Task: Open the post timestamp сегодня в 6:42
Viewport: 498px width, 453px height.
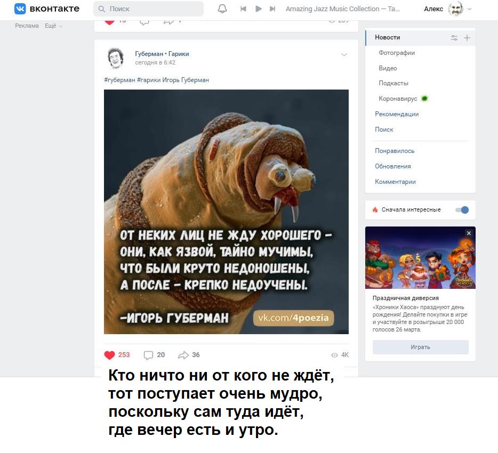Action: 155,62
